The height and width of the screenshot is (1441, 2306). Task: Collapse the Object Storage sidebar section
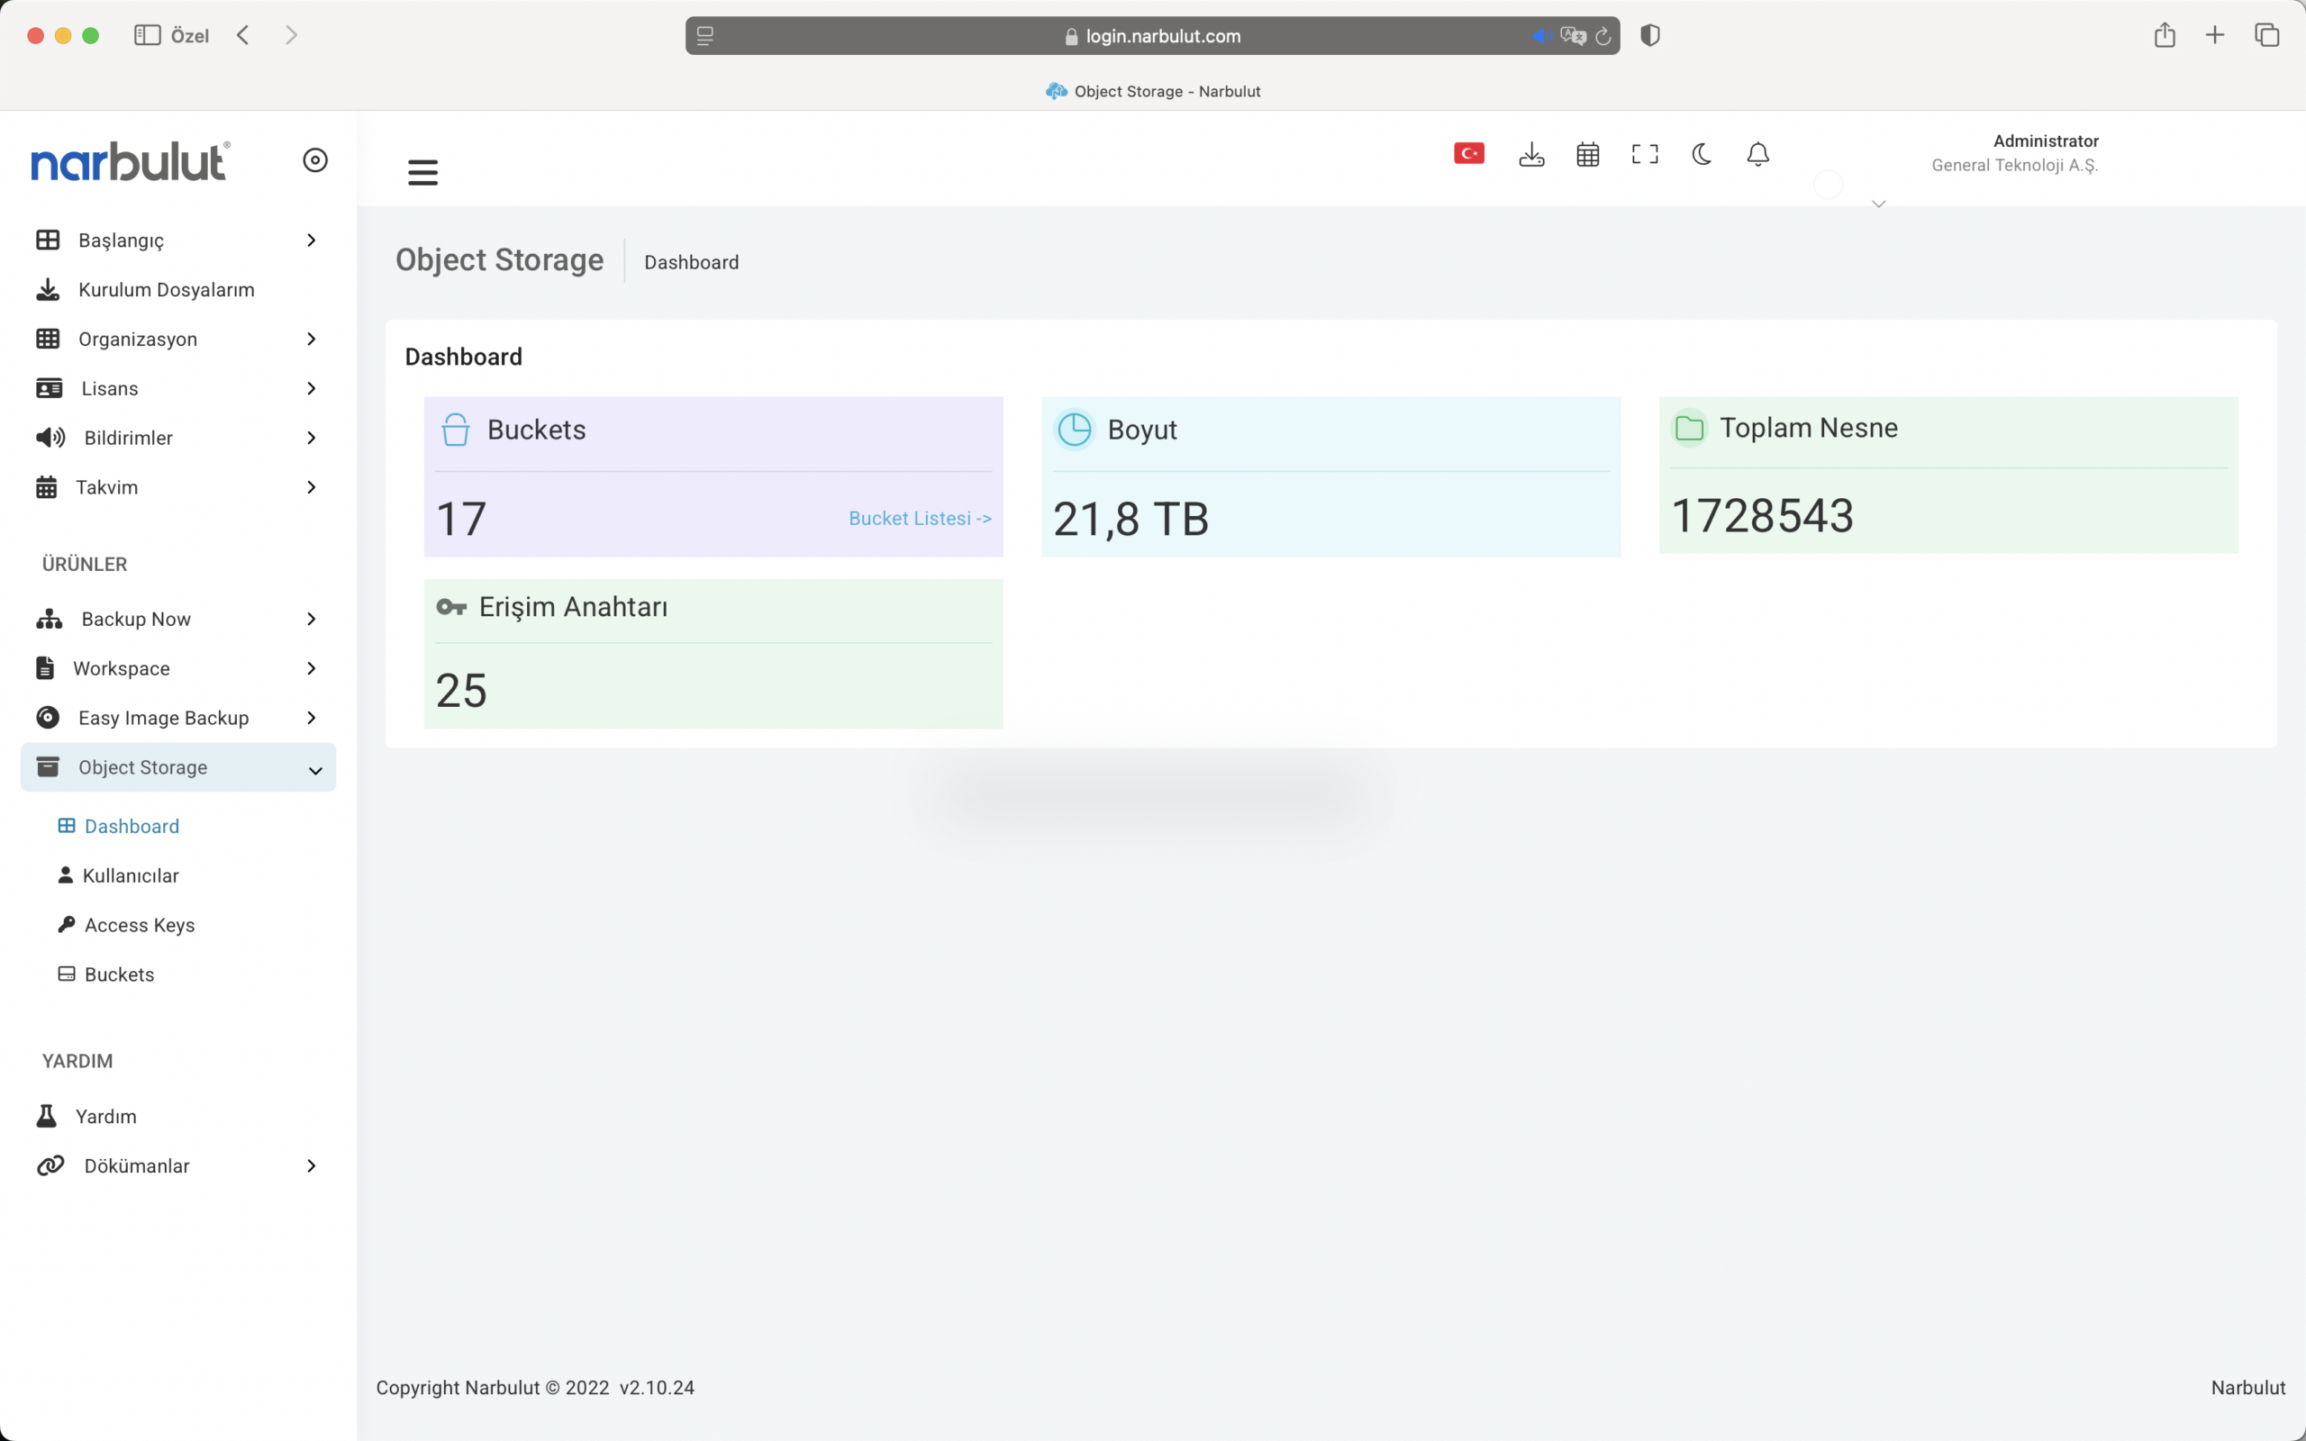[314, 770]
